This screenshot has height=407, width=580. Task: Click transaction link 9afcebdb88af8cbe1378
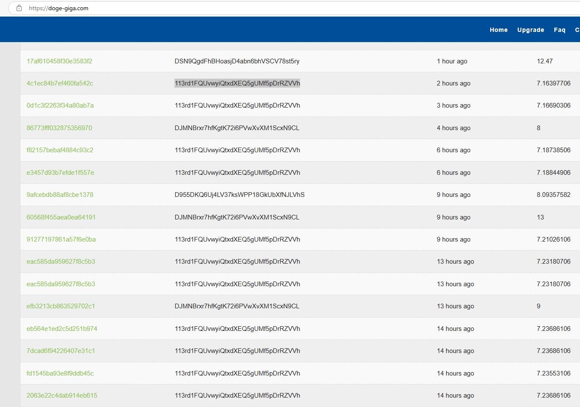point(60,195)
